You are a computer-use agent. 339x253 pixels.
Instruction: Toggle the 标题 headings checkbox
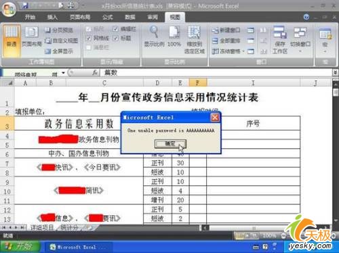point(115,38)
